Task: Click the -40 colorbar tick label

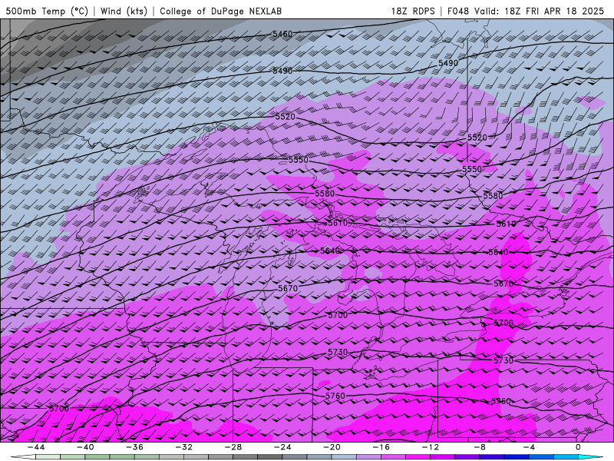Action: click(x=85, y=447)
